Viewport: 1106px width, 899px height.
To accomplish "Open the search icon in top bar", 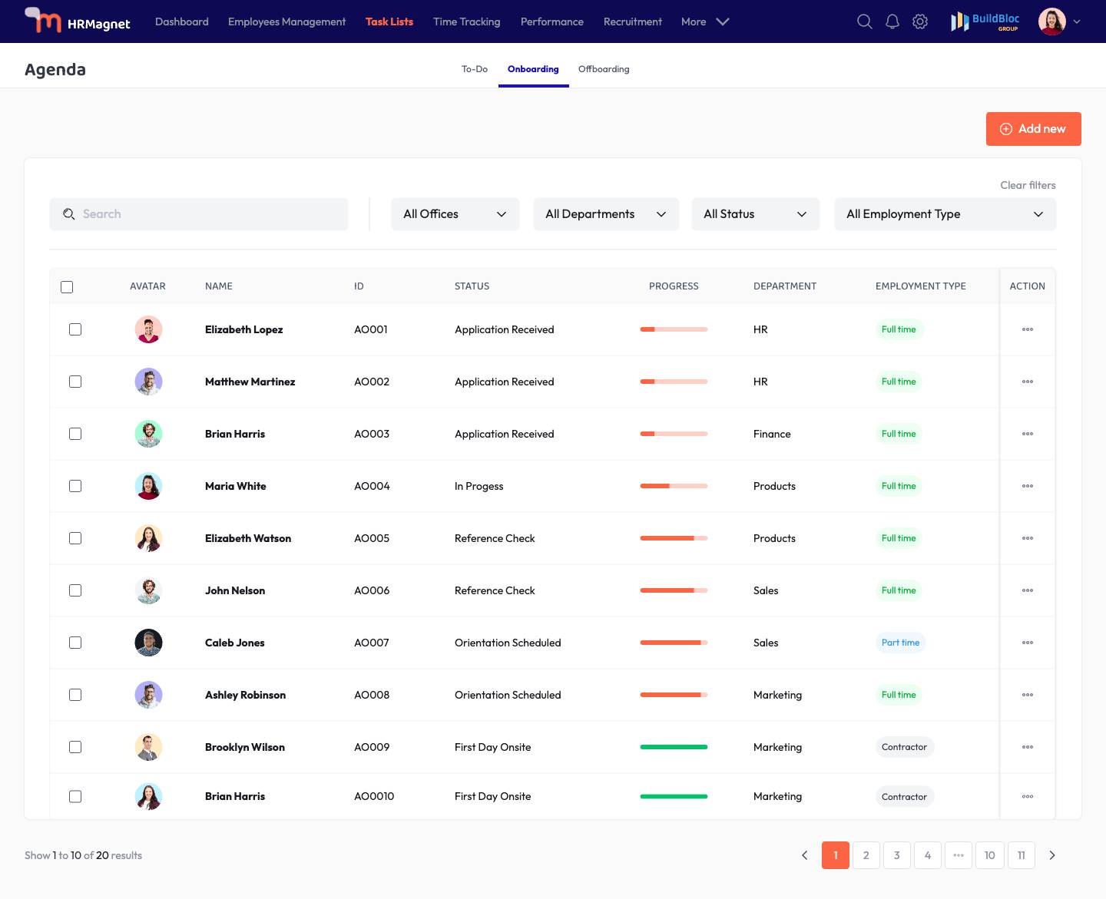I will [x=864, y=21].
